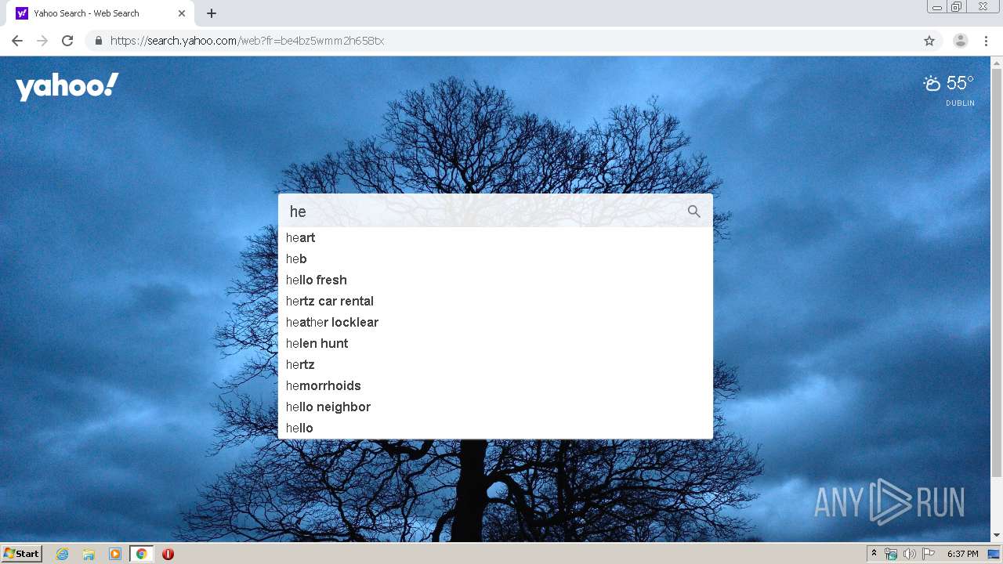Open the Chrome profile avatar
Screen dimensions: 1003x564
tap(961, 41)
